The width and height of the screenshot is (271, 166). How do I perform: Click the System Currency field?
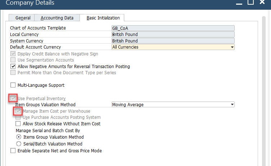pyautogui.click(x=173, y=41)
